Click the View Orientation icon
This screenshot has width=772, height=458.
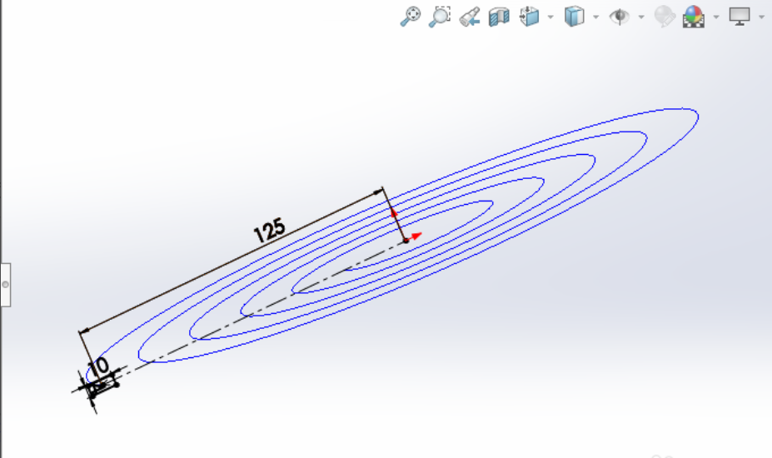click(x=530, y=17)
